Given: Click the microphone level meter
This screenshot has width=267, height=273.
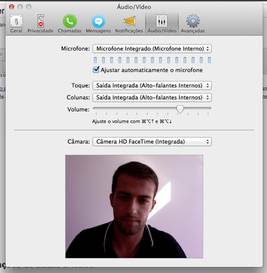Looking at the screenshot, I should tap(152, 60).
